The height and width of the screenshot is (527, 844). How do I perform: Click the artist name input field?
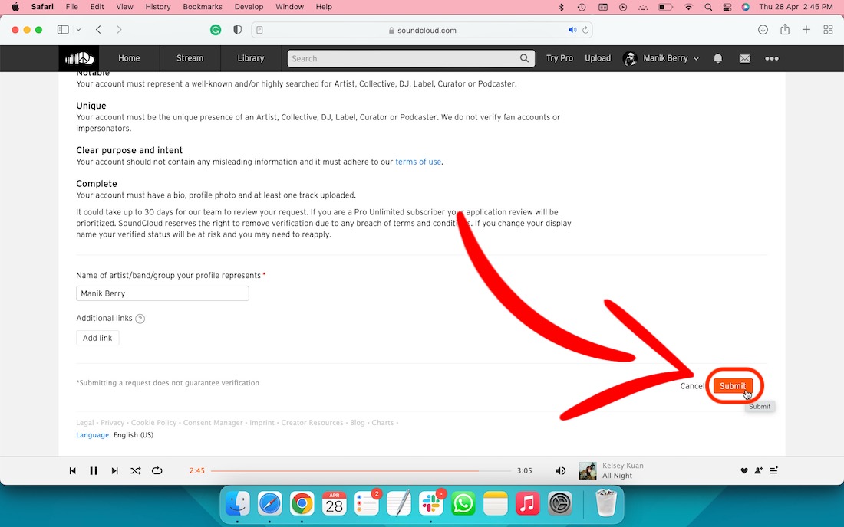(162, 293)
